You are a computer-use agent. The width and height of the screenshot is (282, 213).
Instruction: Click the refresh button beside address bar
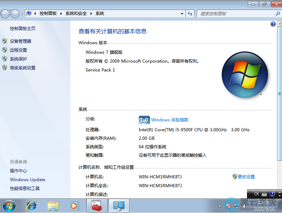[x=190, y=14]
